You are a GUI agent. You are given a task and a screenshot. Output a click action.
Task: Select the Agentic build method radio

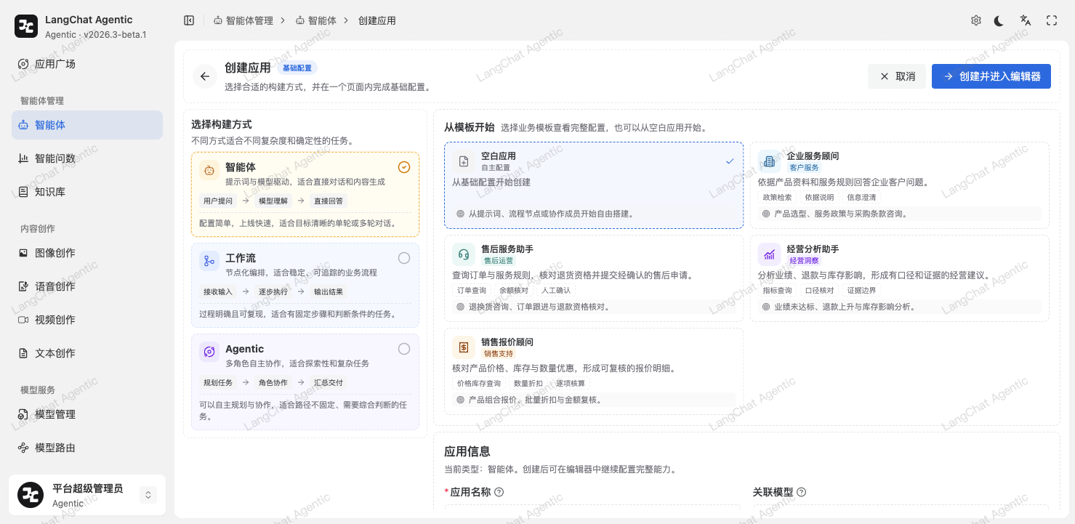pyautogui.click(x=404, y=349)
